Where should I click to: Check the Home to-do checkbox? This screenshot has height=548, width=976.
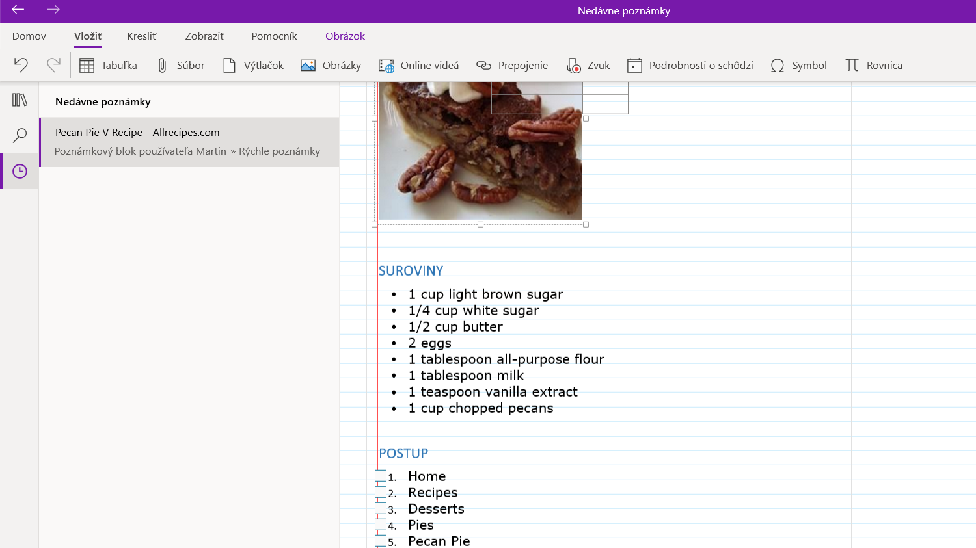coord(381,476)
